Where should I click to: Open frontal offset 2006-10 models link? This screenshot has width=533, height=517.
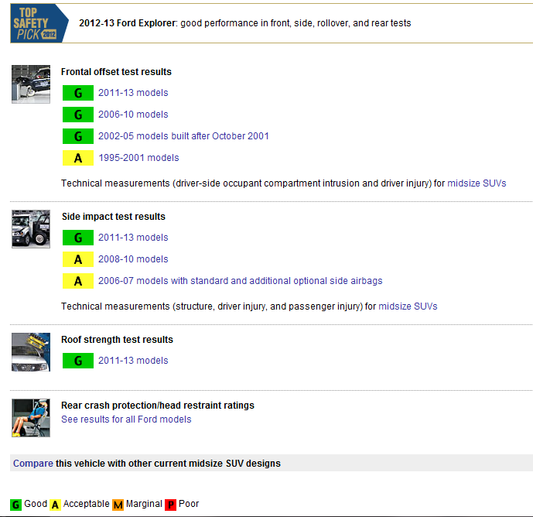tap(133, 115)
